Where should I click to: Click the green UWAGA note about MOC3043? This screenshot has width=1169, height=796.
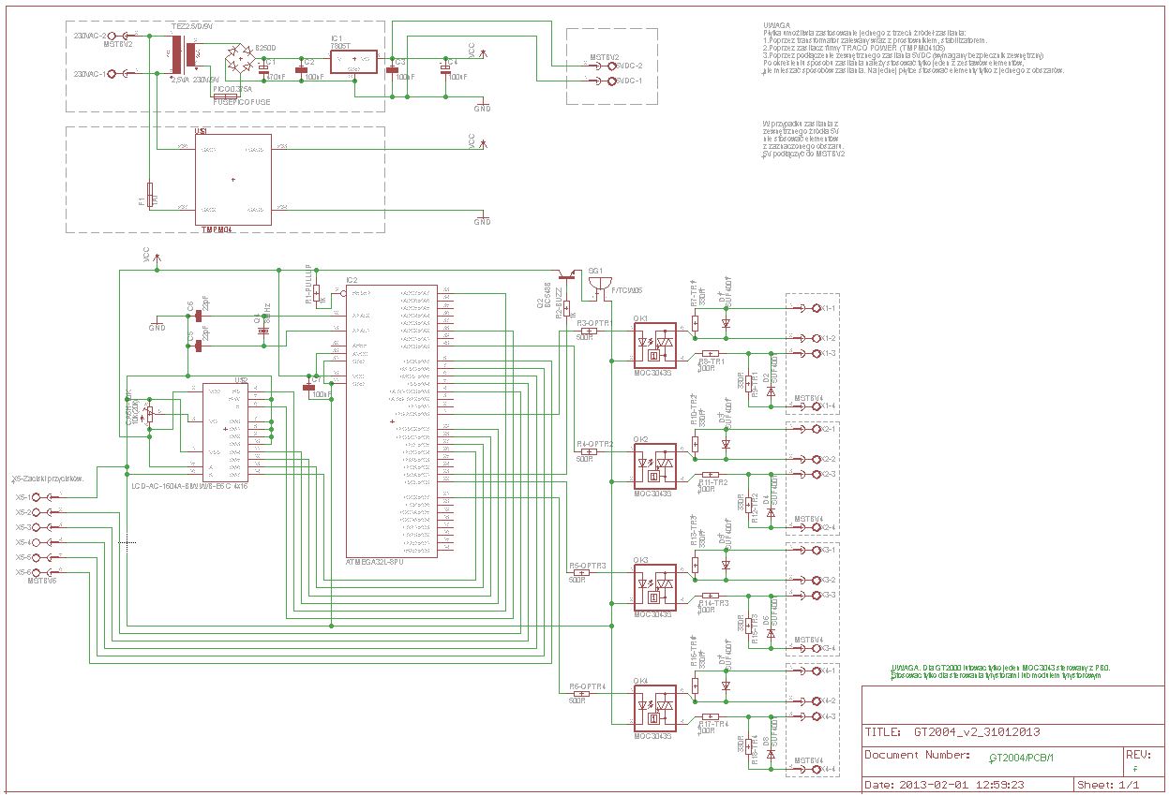pos(999,670)
